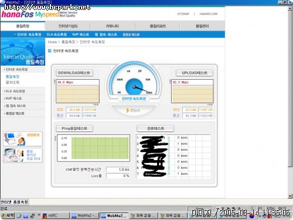Screen dimensions: 293x220
Task: Click the SITEMAP link at top right
Action: [x=183, y=14]
